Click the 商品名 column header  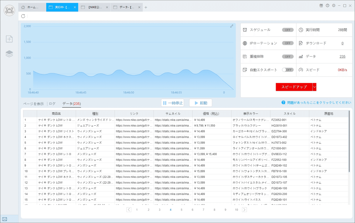[56, 114]
